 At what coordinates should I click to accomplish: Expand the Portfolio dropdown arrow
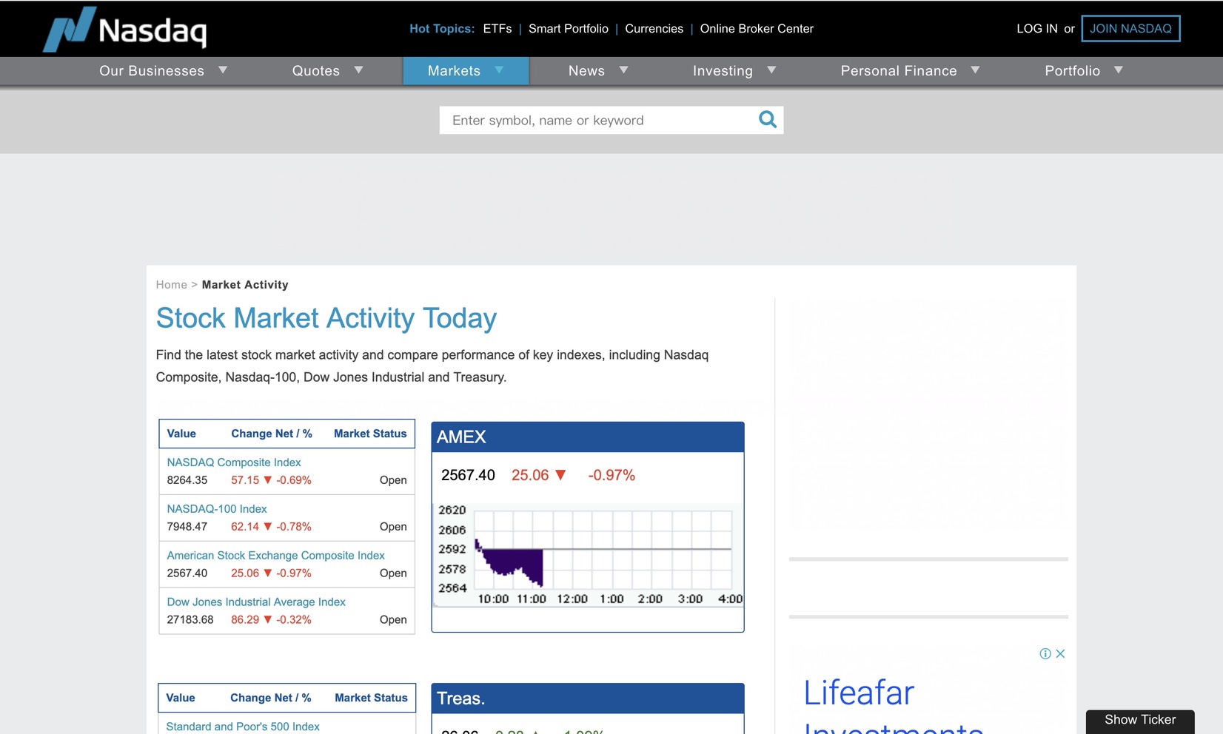point(1119,70)
